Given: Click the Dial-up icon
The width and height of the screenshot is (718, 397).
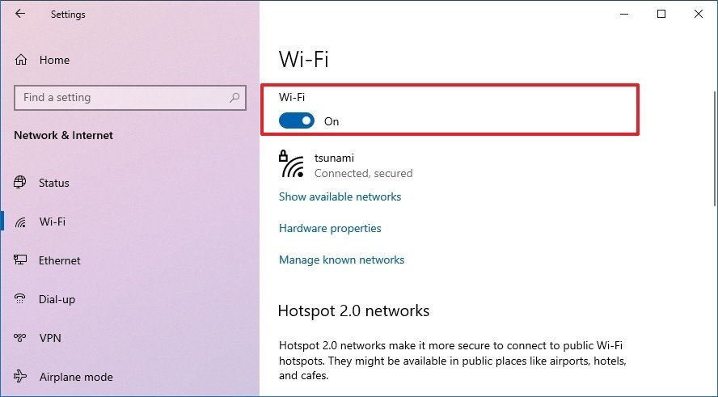Looking at the screenshot, I should point(21,299).
